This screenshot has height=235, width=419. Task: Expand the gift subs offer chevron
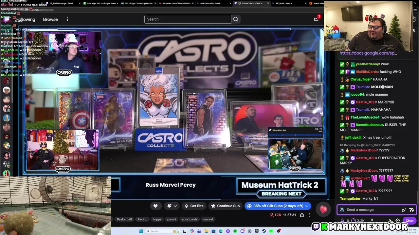[307, 206]
